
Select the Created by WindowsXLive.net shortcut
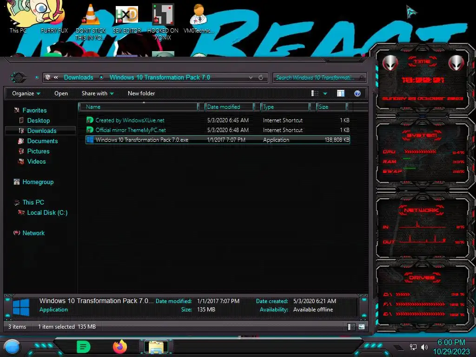coord(218,120)
